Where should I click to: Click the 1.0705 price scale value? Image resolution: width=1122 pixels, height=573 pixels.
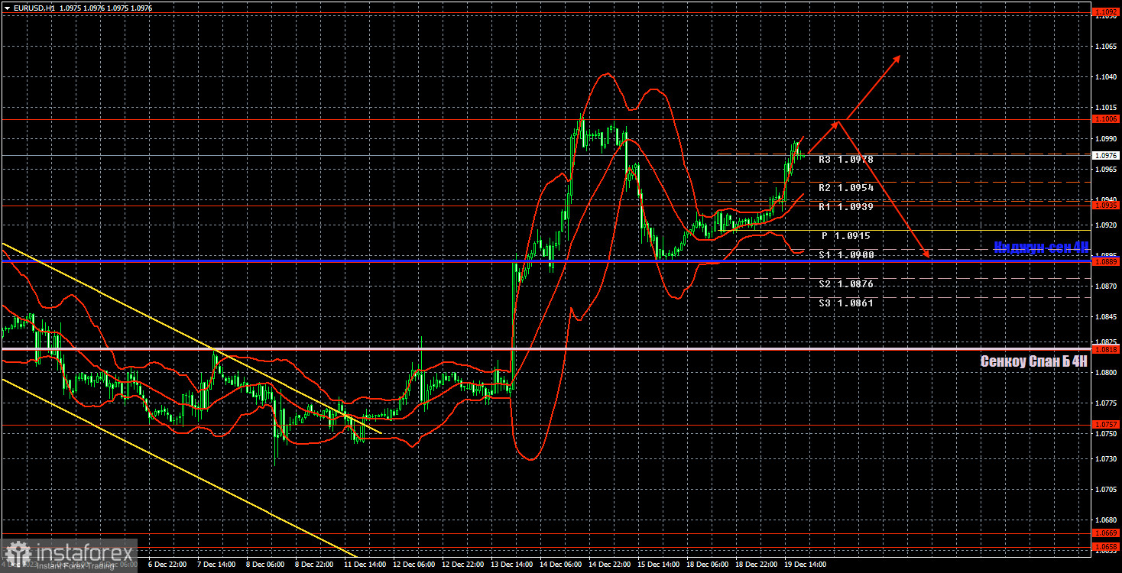point(1106,489)
